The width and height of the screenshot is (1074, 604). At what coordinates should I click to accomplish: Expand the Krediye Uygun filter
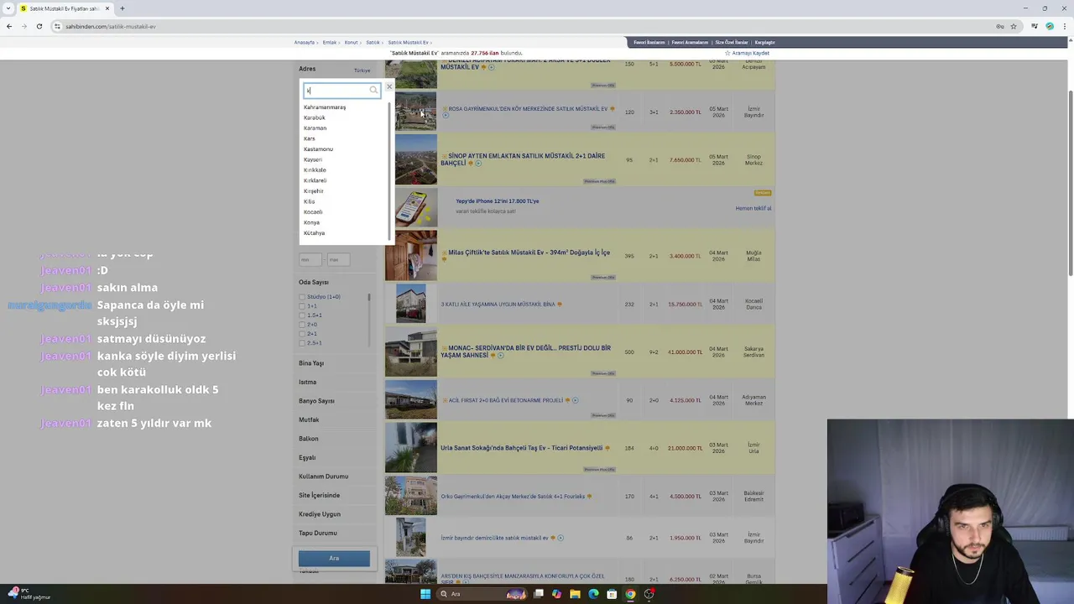[x=320, y=514]
